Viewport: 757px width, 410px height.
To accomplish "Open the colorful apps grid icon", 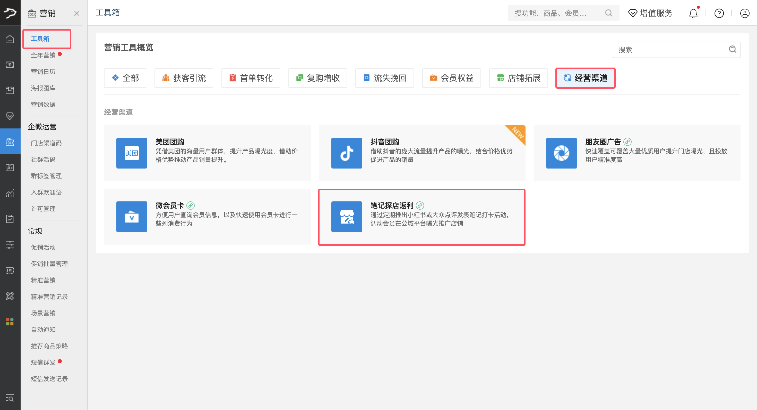I will 10,322.
